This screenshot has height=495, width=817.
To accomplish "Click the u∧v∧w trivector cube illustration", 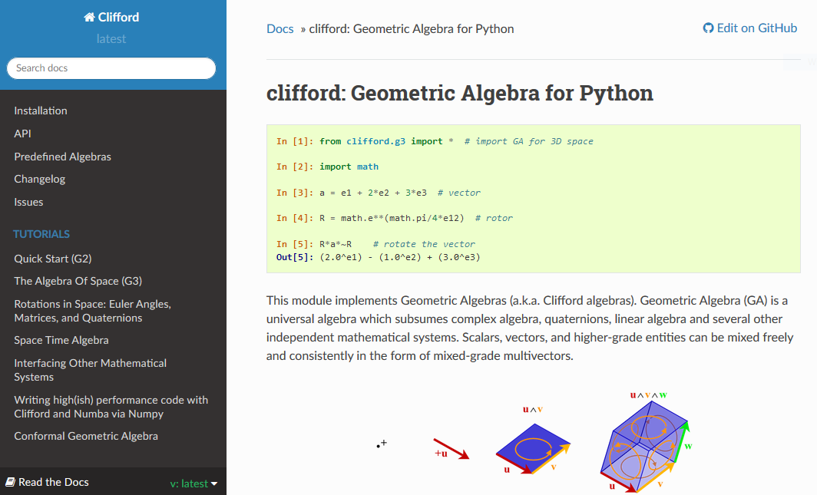I will pos(645,447).
